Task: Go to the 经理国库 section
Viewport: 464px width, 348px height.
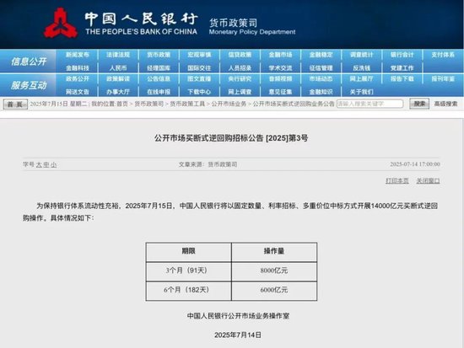Action: (159, 68)
